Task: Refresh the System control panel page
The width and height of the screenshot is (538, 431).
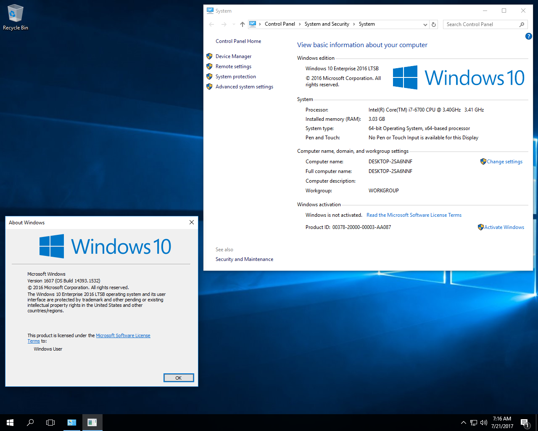Action: (434, 24)
